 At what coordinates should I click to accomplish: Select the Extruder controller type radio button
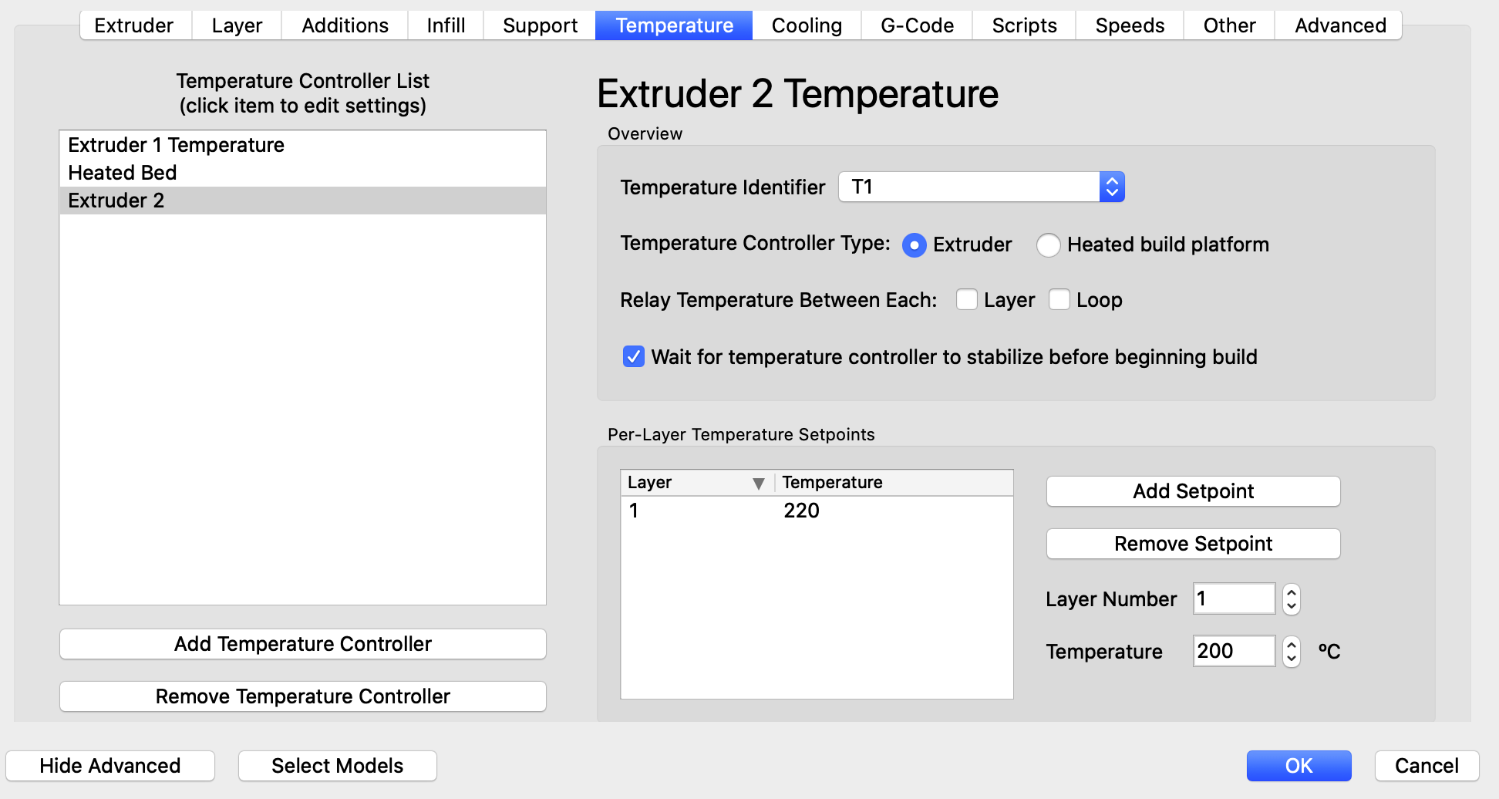(914, 245)
